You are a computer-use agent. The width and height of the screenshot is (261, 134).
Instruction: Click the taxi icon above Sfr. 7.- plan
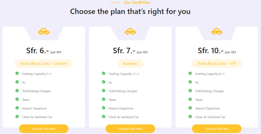coord(130,31)
